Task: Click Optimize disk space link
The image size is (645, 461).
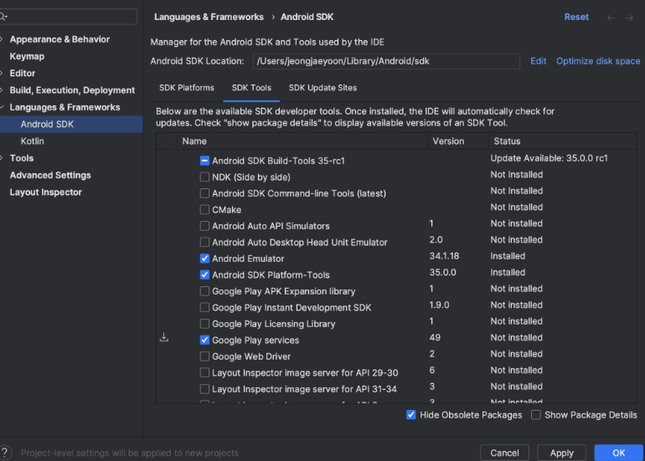Action: pos(598,61)
